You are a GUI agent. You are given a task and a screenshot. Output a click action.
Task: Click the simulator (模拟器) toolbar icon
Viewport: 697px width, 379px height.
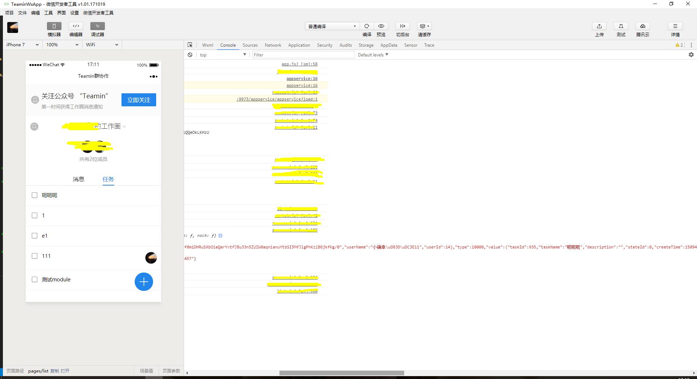(x=54, y=26)
